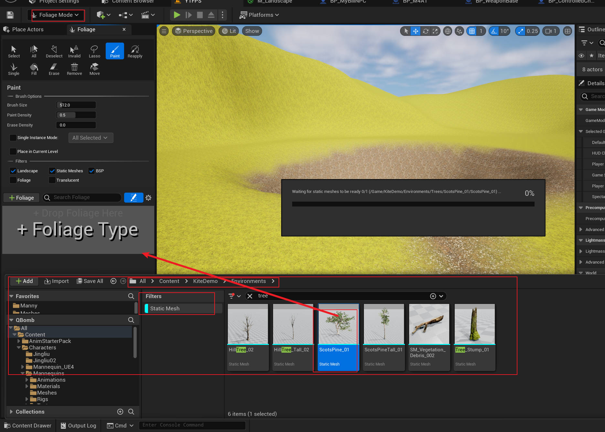Start Play in editor
Viewport: 605px width, 432px height.
coord(177,15)
